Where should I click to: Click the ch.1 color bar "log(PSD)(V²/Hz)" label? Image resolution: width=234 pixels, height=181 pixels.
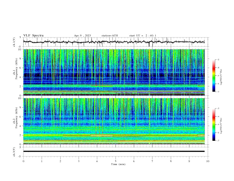tap(221, 77)
